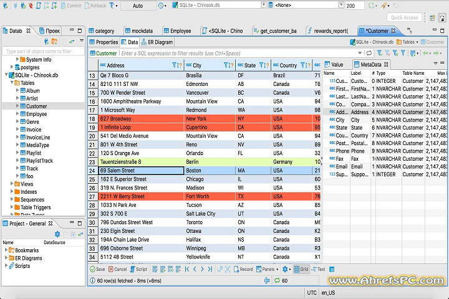This screenshot has height=299, width=449.
Task: Click the rightmost layout icon after Text button
Action: [x=332, y=269]
